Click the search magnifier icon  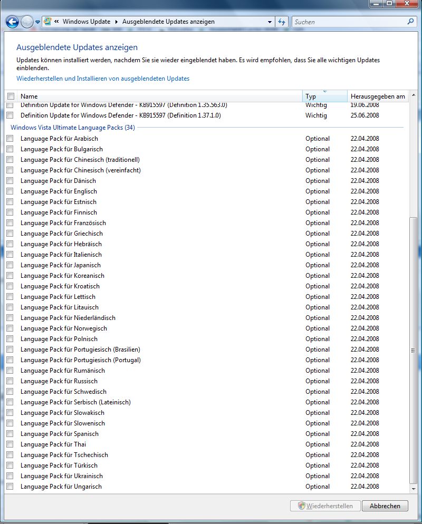coord(410,22)
